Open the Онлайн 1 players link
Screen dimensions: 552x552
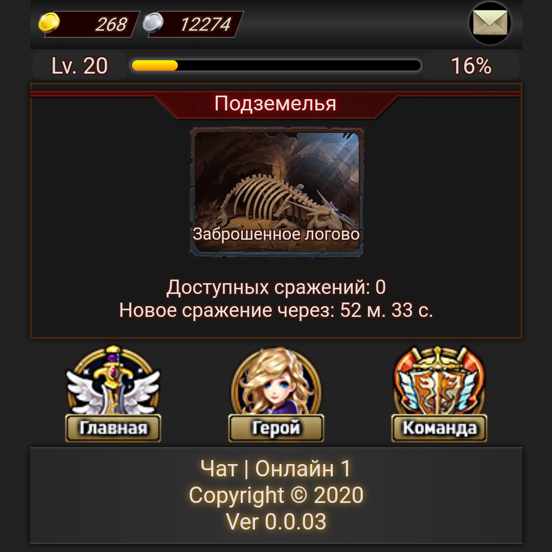coord(303,469)
